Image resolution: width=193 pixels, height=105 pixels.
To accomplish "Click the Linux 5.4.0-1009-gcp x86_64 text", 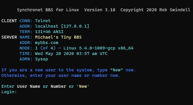I will pos(98,48).
